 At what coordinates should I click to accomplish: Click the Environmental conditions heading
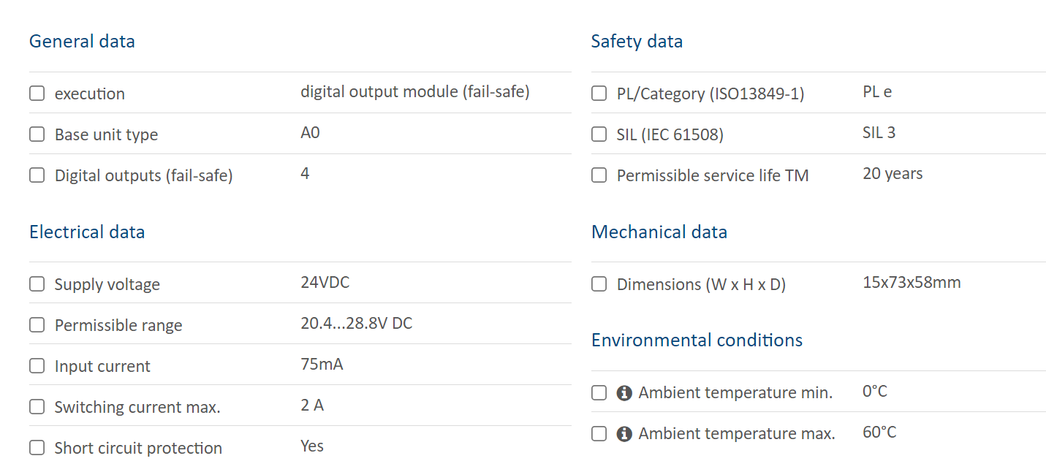pos(697,340)
